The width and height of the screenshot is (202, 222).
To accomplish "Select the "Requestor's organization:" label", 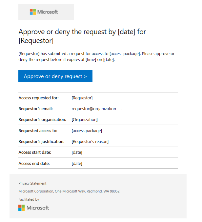I will 42,120.
